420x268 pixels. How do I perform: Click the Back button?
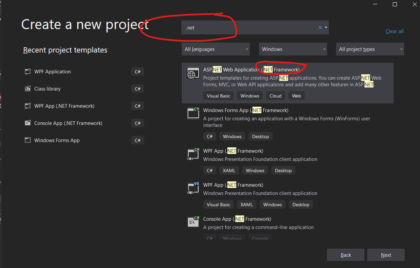346,255
